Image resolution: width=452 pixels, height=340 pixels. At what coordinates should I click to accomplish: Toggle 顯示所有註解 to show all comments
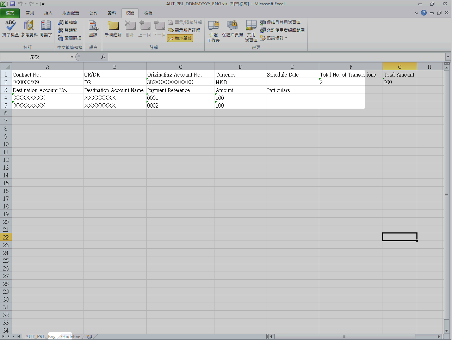184,30
